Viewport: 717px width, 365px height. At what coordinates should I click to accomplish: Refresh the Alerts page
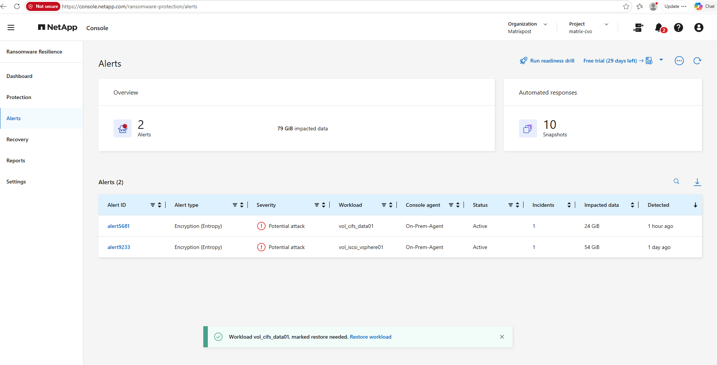[697, 61]
